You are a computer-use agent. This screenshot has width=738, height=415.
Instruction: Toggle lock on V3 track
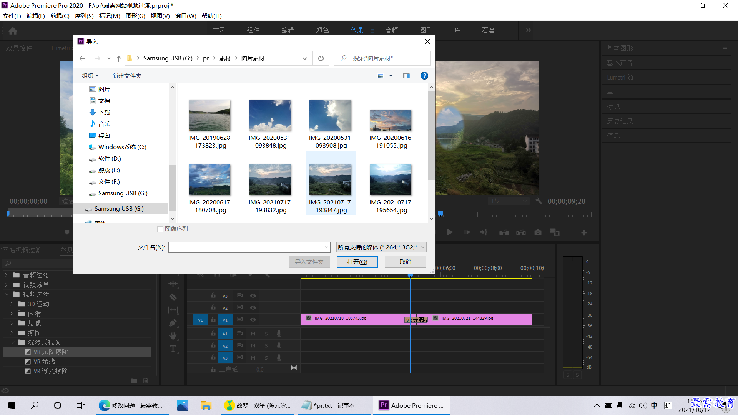(213, 296)
